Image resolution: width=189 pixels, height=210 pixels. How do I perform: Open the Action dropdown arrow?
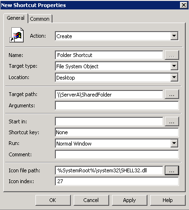(174, 36)
